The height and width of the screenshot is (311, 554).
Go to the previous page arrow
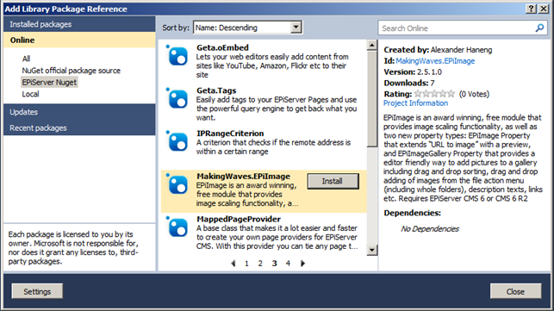233,264
